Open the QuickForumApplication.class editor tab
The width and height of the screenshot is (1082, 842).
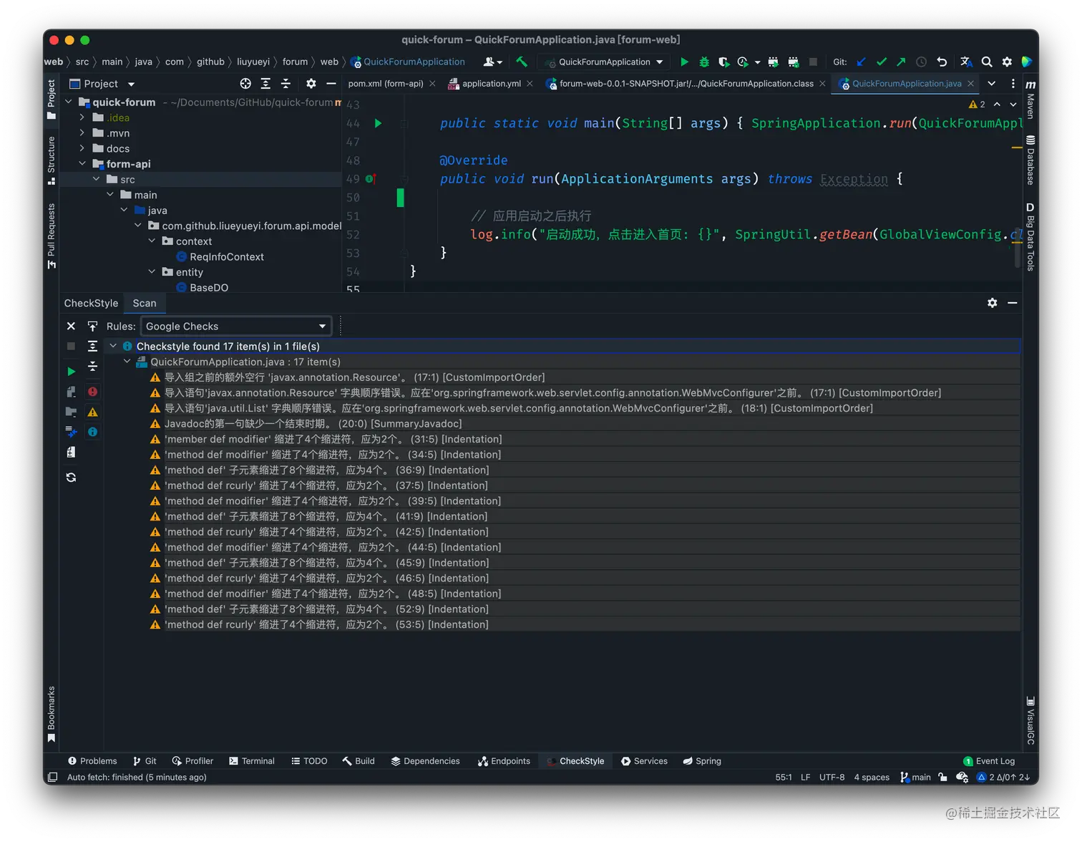pyautogui.click(x=686, y=84)
